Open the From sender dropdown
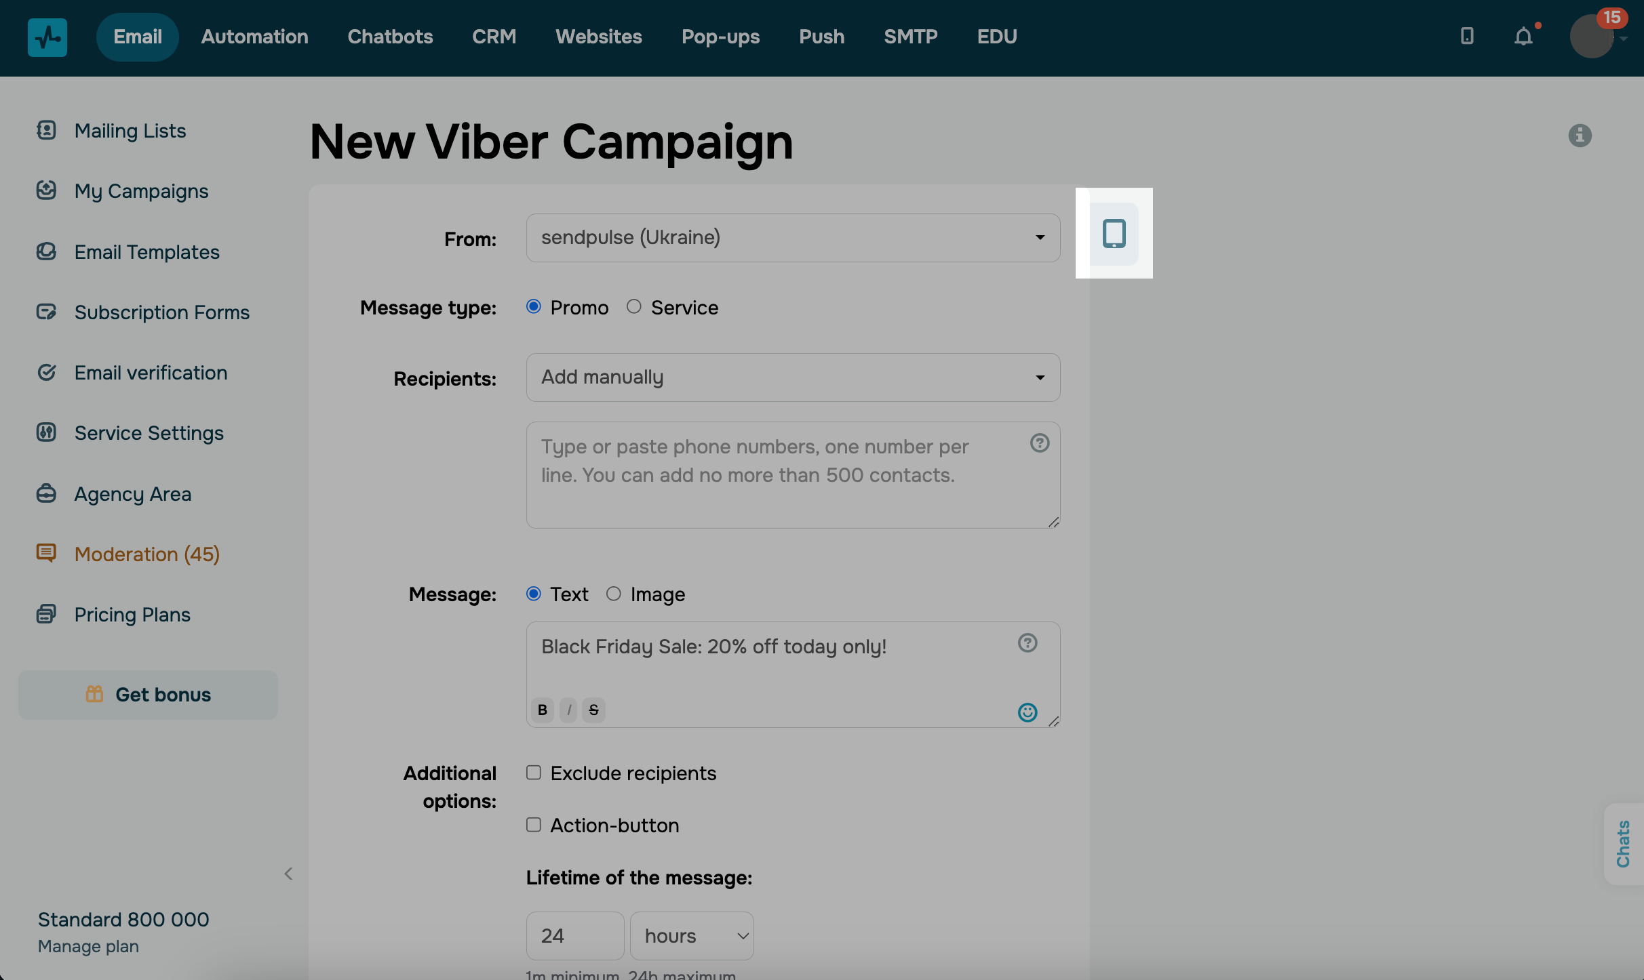The width and height of the screenshot is (1644, 980). tap(793, 238)
